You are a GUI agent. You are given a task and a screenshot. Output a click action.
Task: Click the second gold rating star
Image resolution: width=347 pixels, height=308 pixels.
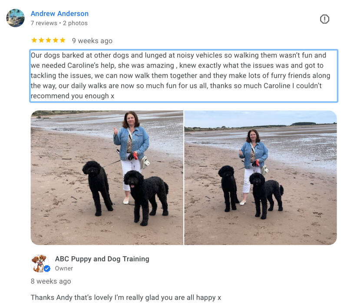(41, 40)
